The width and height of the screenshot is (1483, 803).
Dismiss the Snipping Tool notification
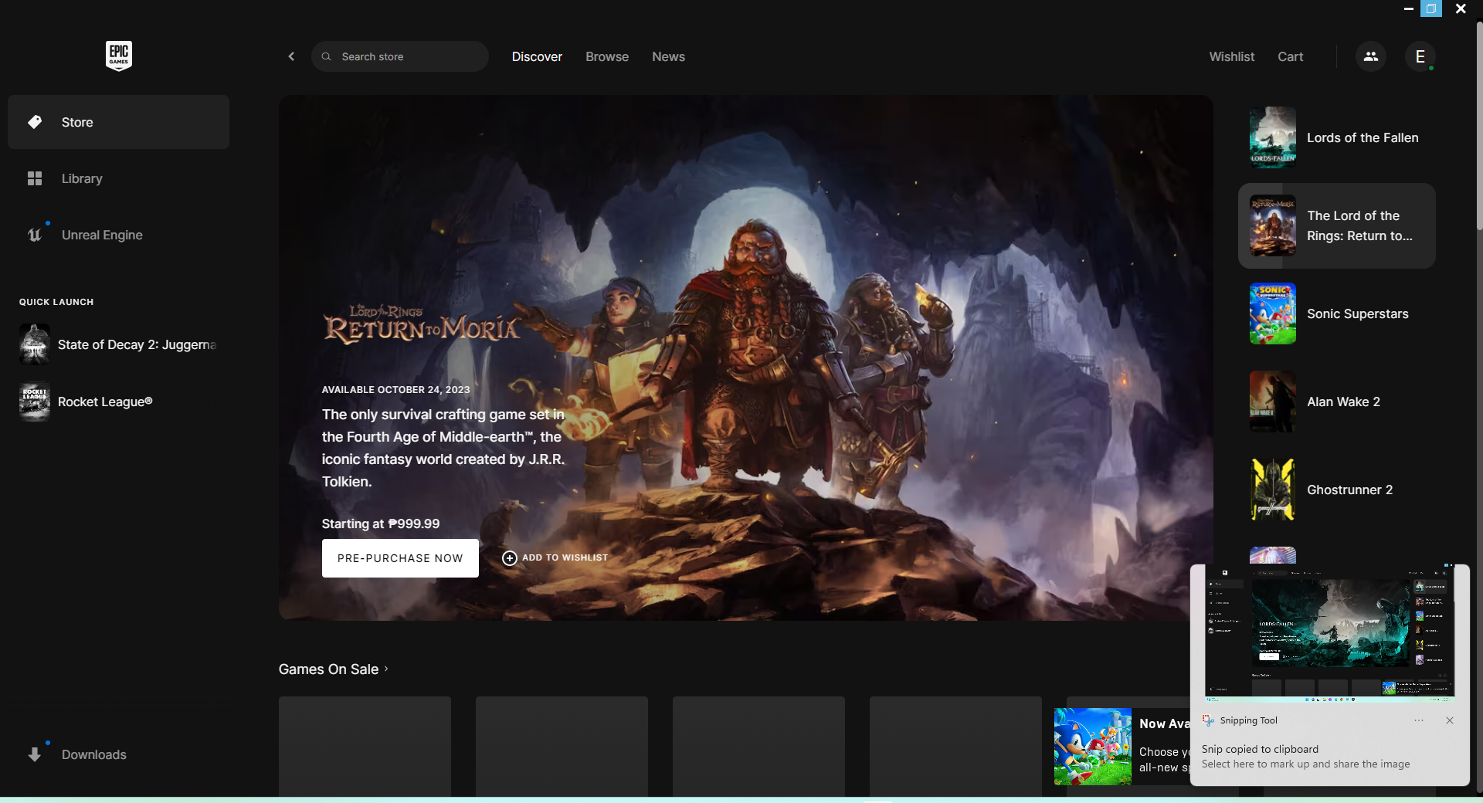click(x=1450, y=720)
